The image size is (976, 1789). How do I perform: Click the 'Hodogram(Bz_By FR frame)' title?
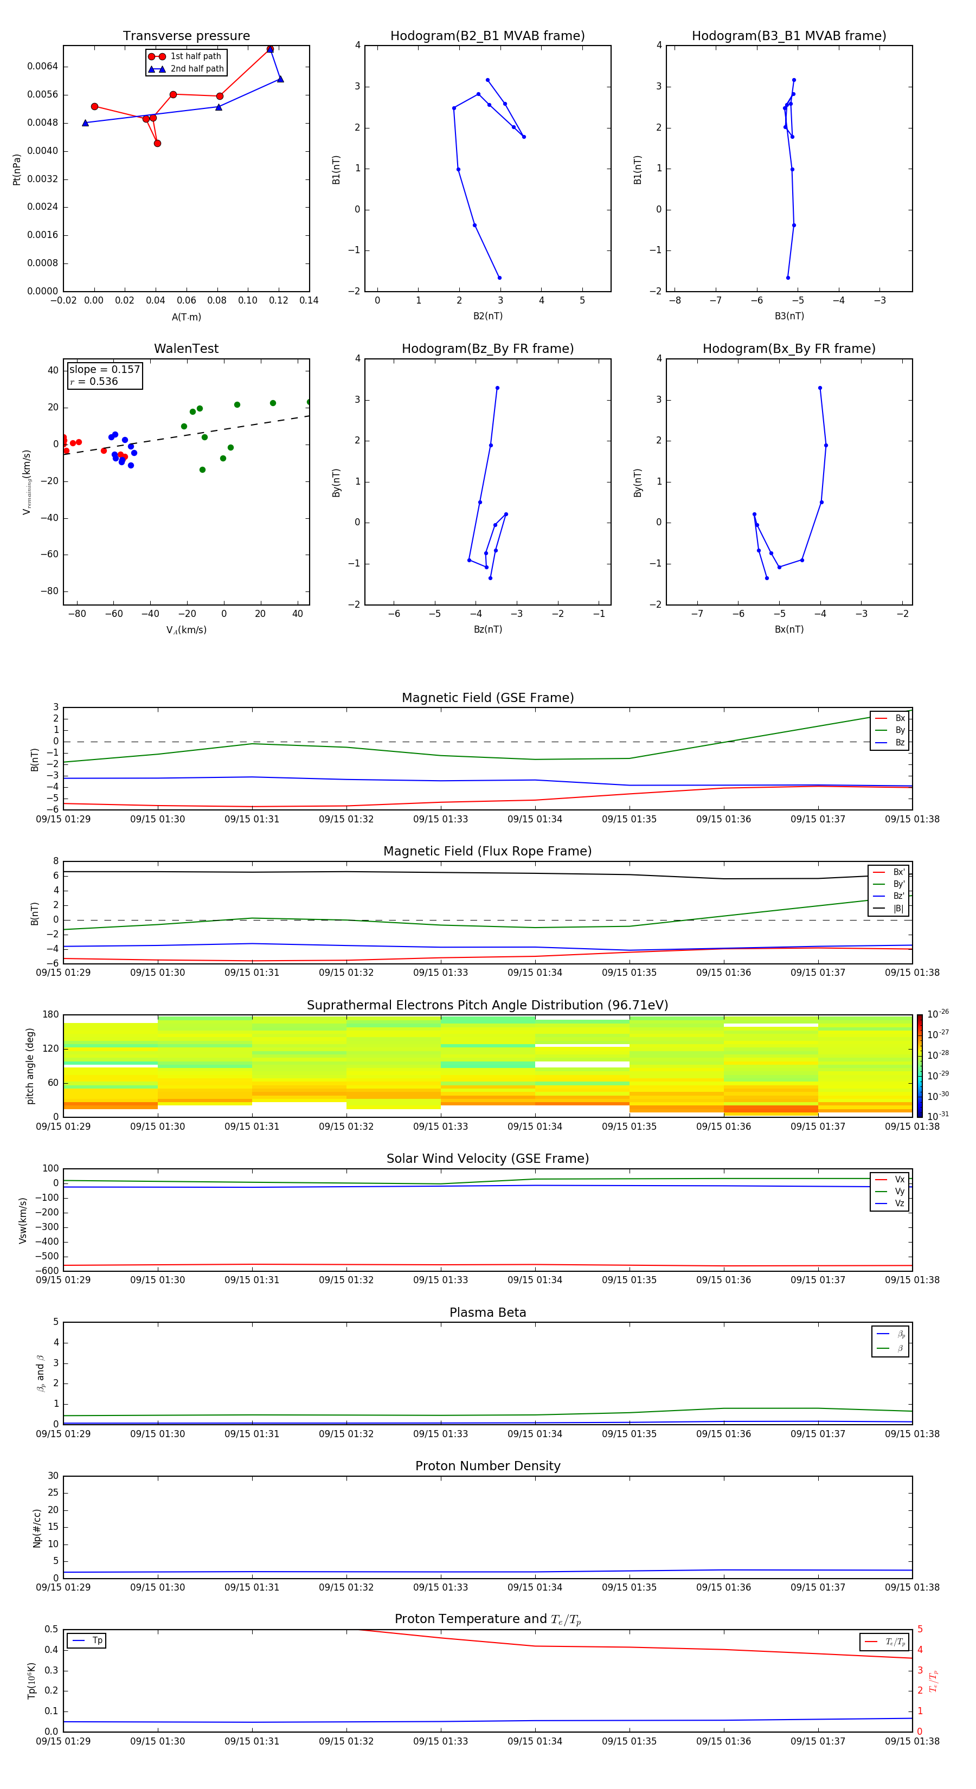click(487, 349)
